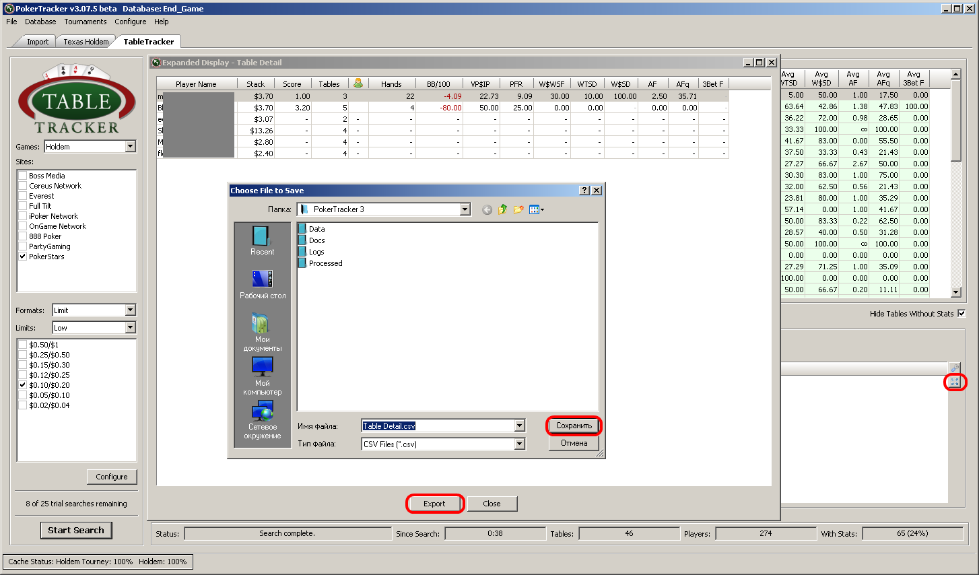The height and width of the screenshot is (575, 979).
Task: Uncheck the PokerStars site
Action: click(22, 257)
